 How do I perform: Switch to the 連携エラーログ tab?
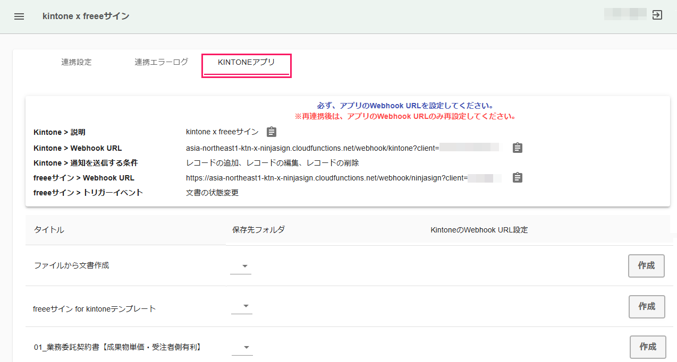[x=162, y=62]
